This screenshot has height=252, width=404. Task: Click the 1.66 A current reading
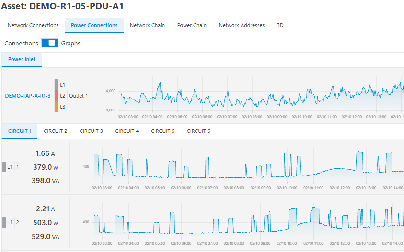point(46,153)
